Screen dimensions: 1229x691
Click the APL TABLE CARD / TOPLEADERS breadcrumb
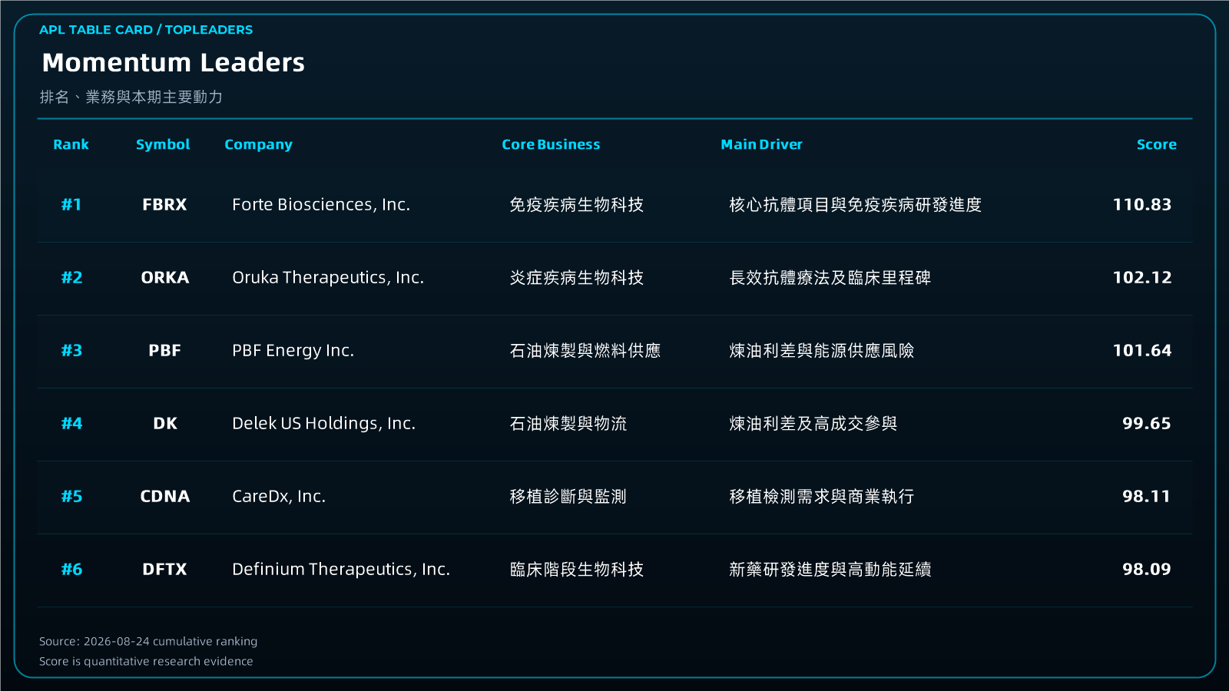[x=146, y=30]
